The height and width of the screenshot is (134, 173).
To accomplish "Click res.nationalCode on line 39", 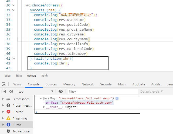I will 75,49.
